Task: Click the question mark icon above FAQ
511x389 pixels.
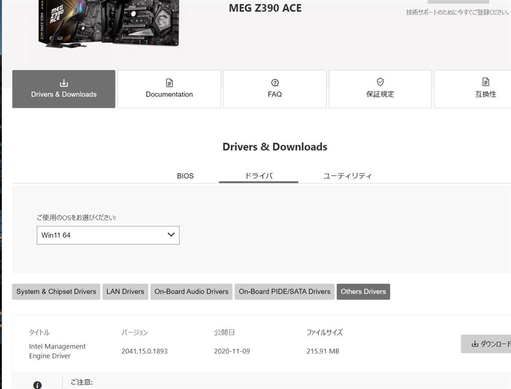Action: (x=275, y=83)
